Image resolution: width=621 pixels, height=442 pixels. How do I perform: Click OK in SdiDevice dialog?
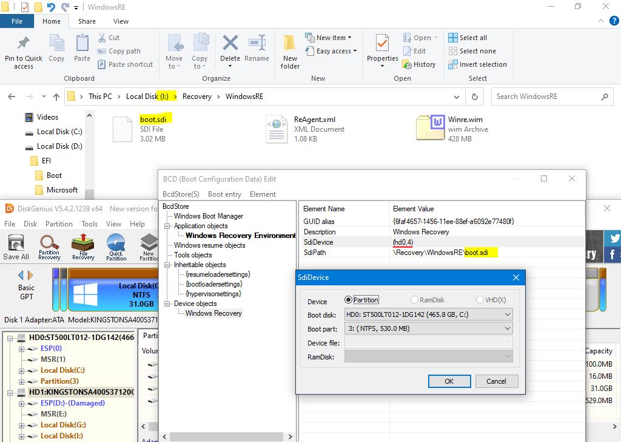pyautogui.click(x=449, y=381)
